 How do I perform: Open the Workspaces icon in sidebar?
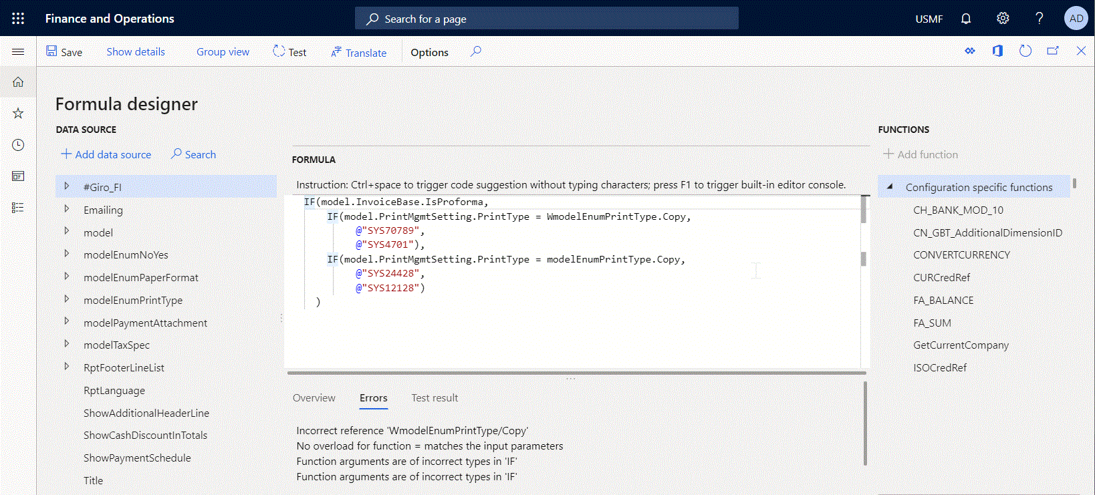click(18, 176)
